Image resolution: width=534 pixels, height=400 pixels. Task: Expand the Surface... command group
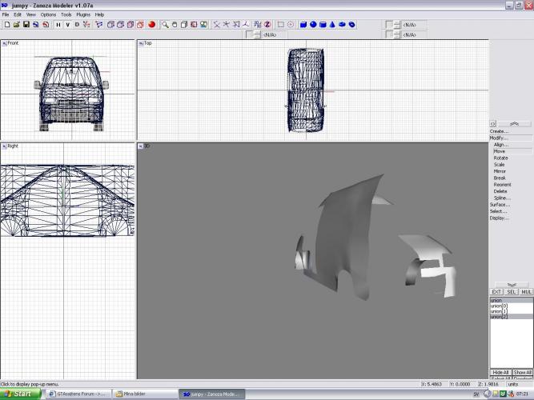pos(500,204)
